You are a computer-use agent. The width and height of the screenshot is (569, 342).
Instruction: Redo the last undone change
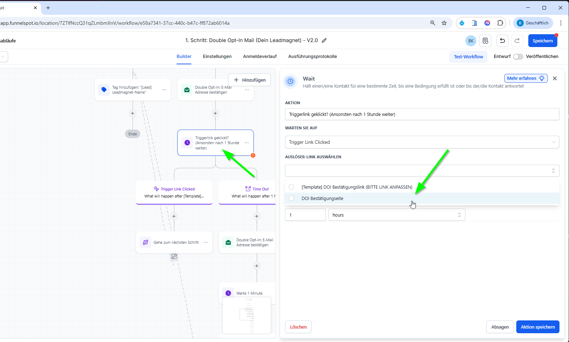pyautogui.click(x=517, y=41)
